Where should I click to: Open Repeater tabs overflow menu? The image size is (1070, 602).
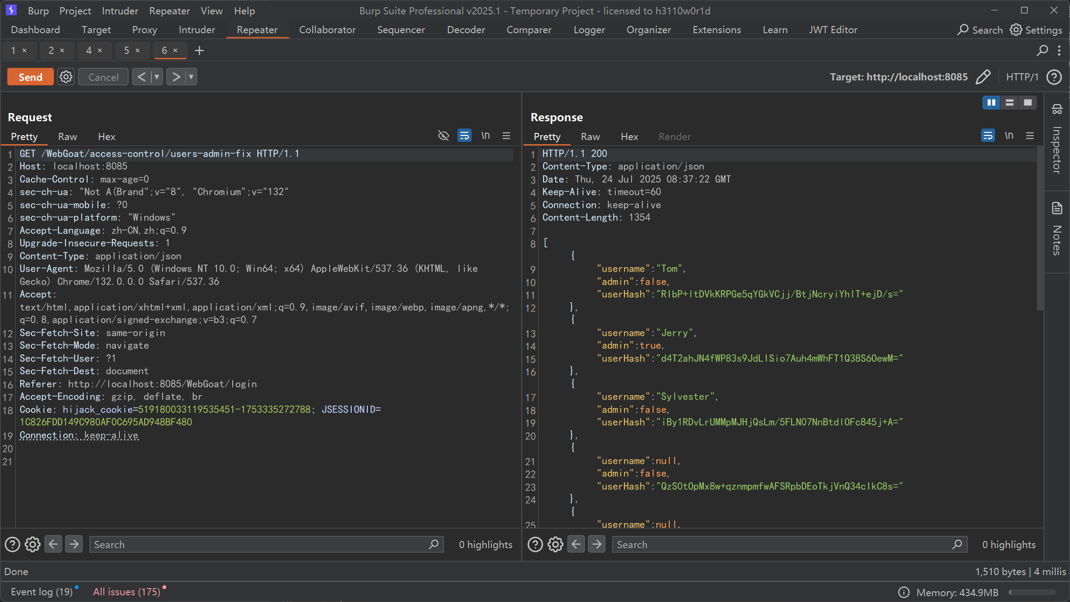[x=1059, y=50]
